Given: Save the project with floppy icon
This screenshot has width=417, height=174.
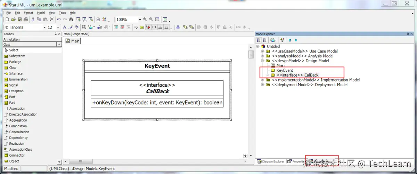Looking at the screenshot, I should point(19,19).
